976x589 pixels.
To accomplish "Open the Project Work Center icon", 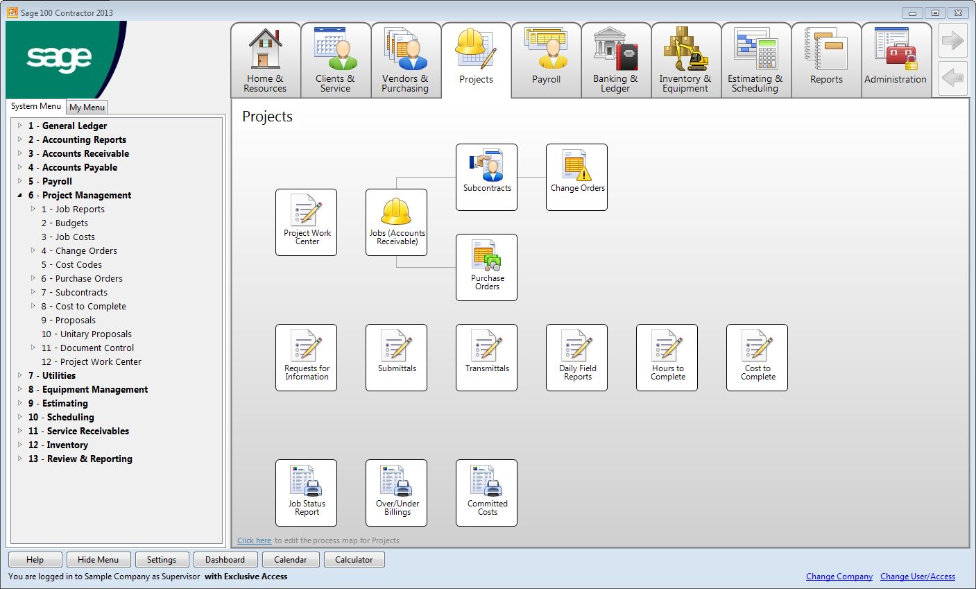I will 307,222.
